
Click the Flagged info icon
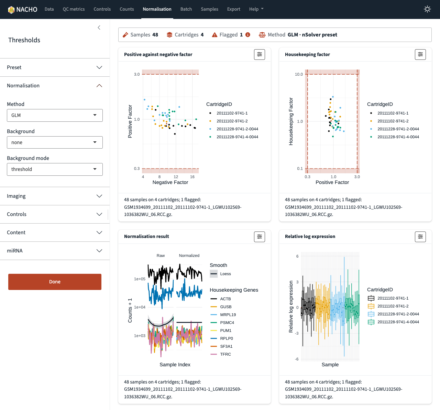pos(248,35)
